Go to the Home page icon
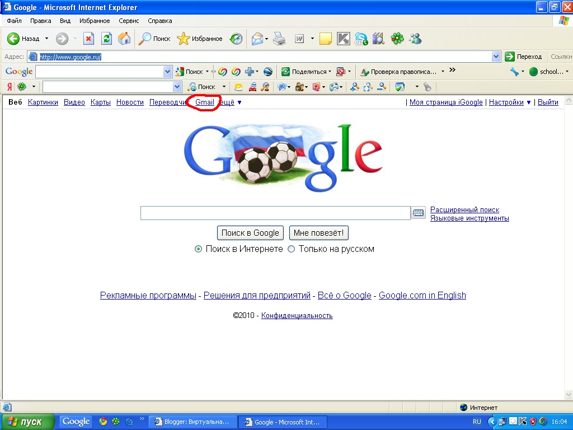 pos(124,39)
